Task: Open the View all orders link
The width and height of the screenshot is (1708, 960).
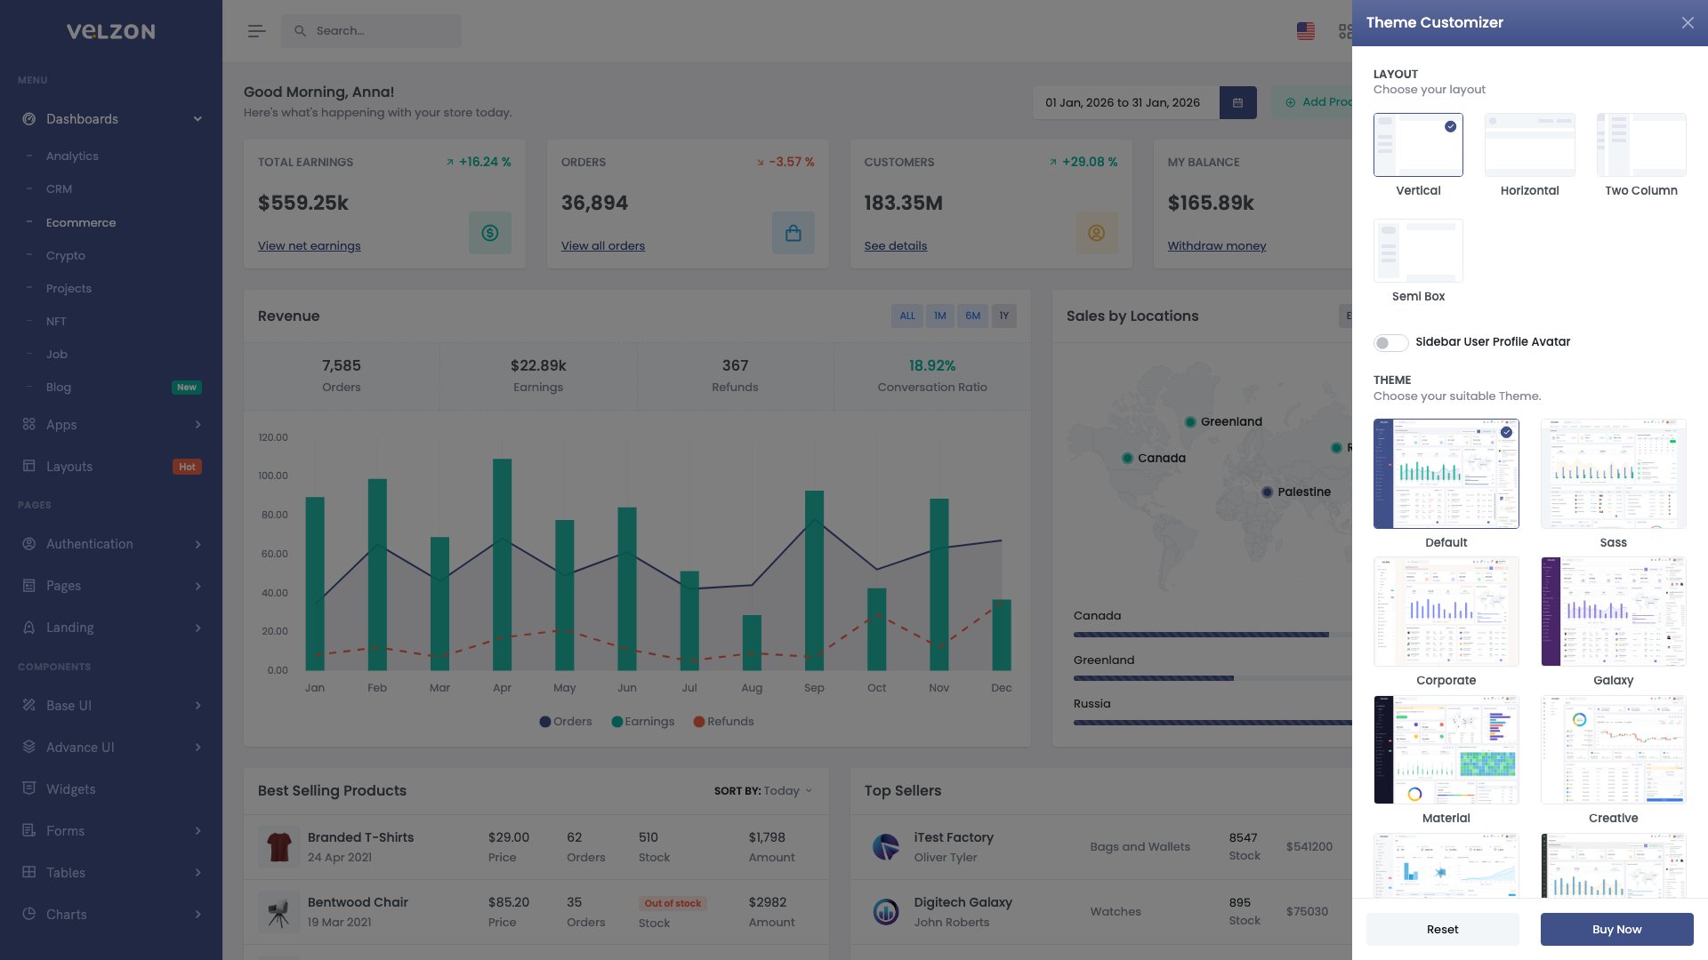Action: click(603, 245)
